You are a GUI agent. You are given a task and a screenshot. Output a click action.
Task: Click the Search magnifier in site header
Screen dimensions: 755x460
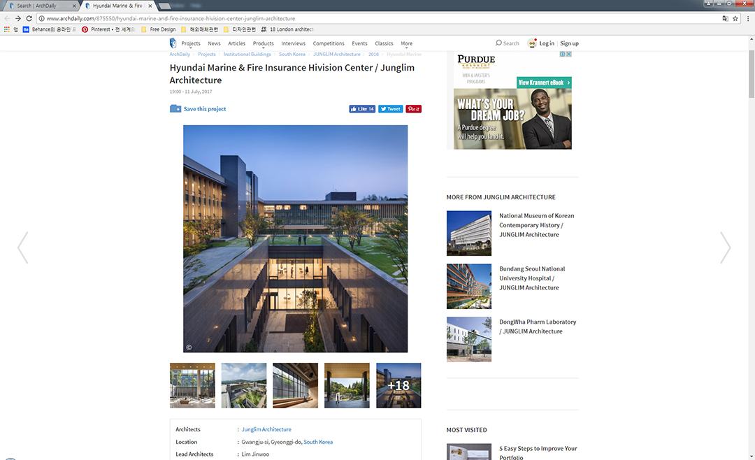click(498, 43)
